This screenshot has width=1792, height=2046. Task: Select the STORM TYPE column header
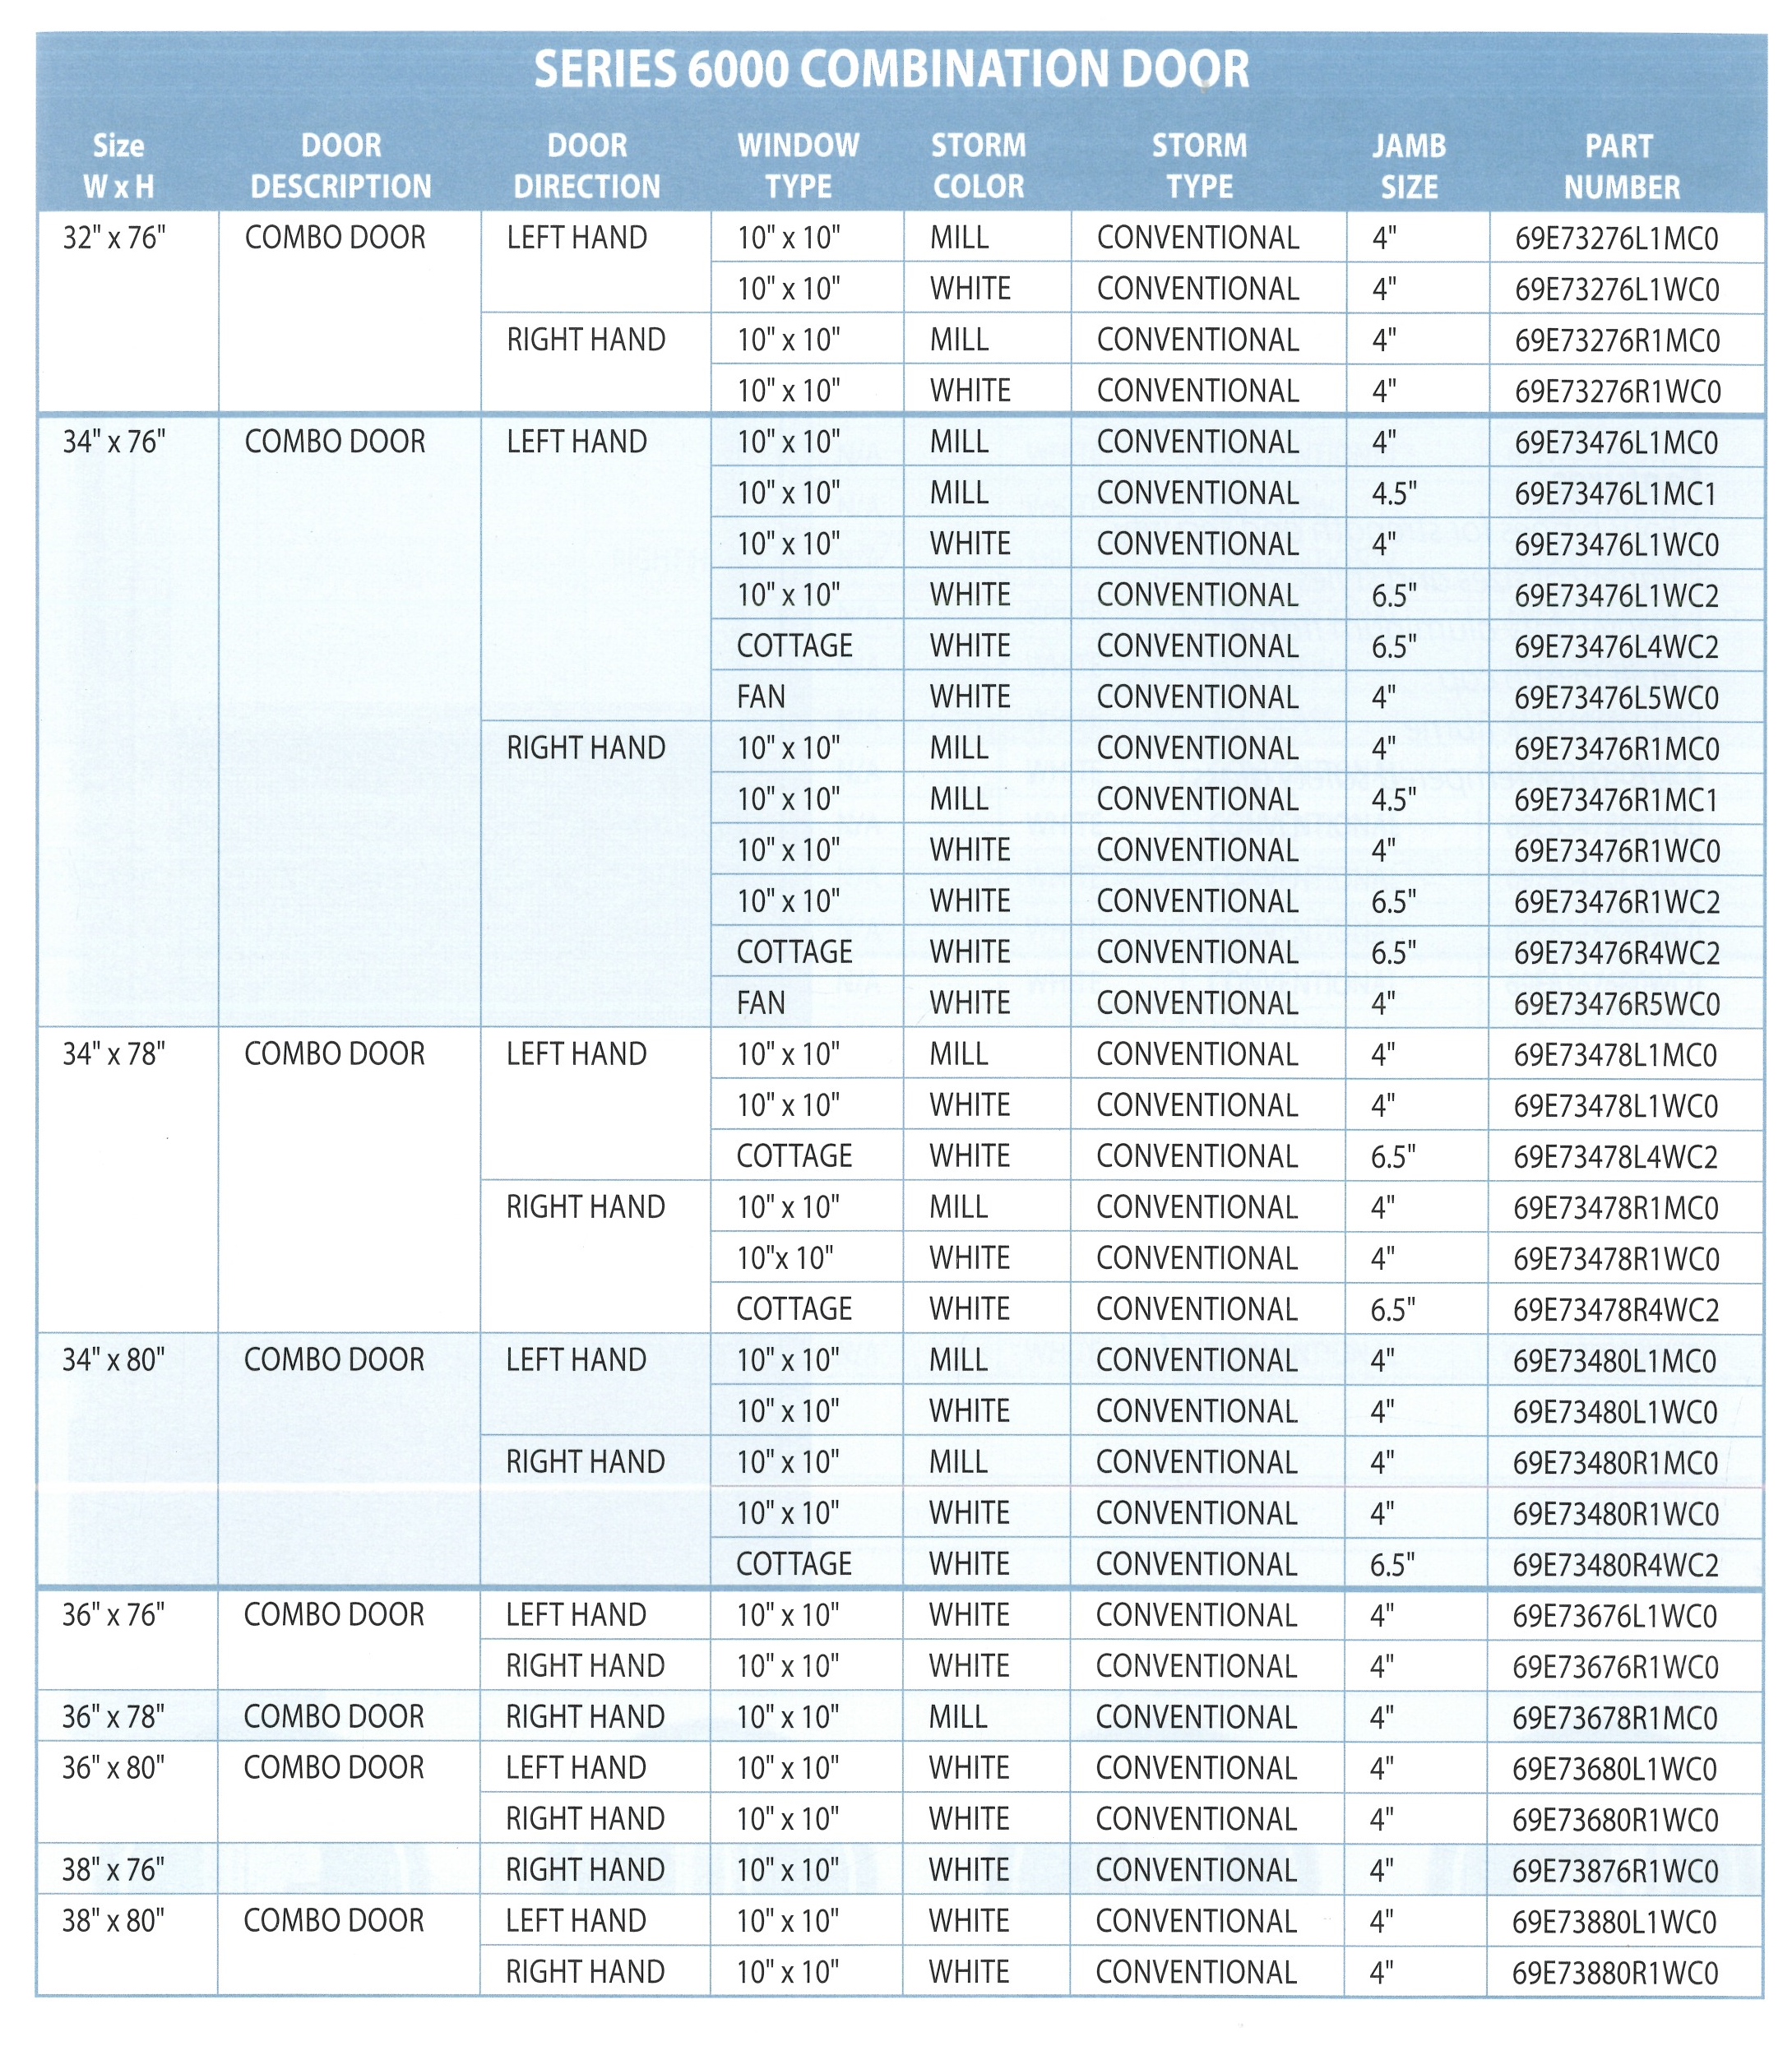coord(1199,166)
